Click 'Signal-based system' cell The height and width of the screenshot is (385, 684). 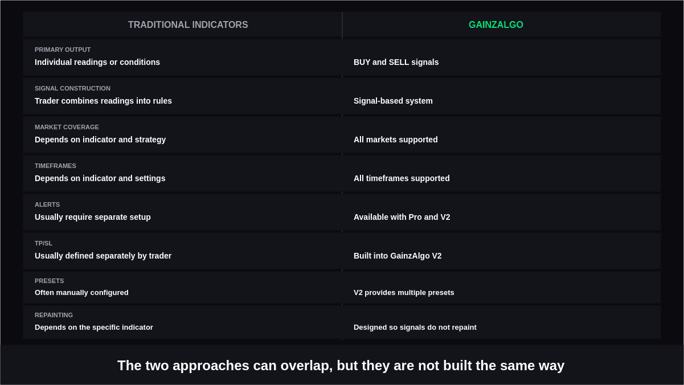pyautogui.click(x=393, y=101)
